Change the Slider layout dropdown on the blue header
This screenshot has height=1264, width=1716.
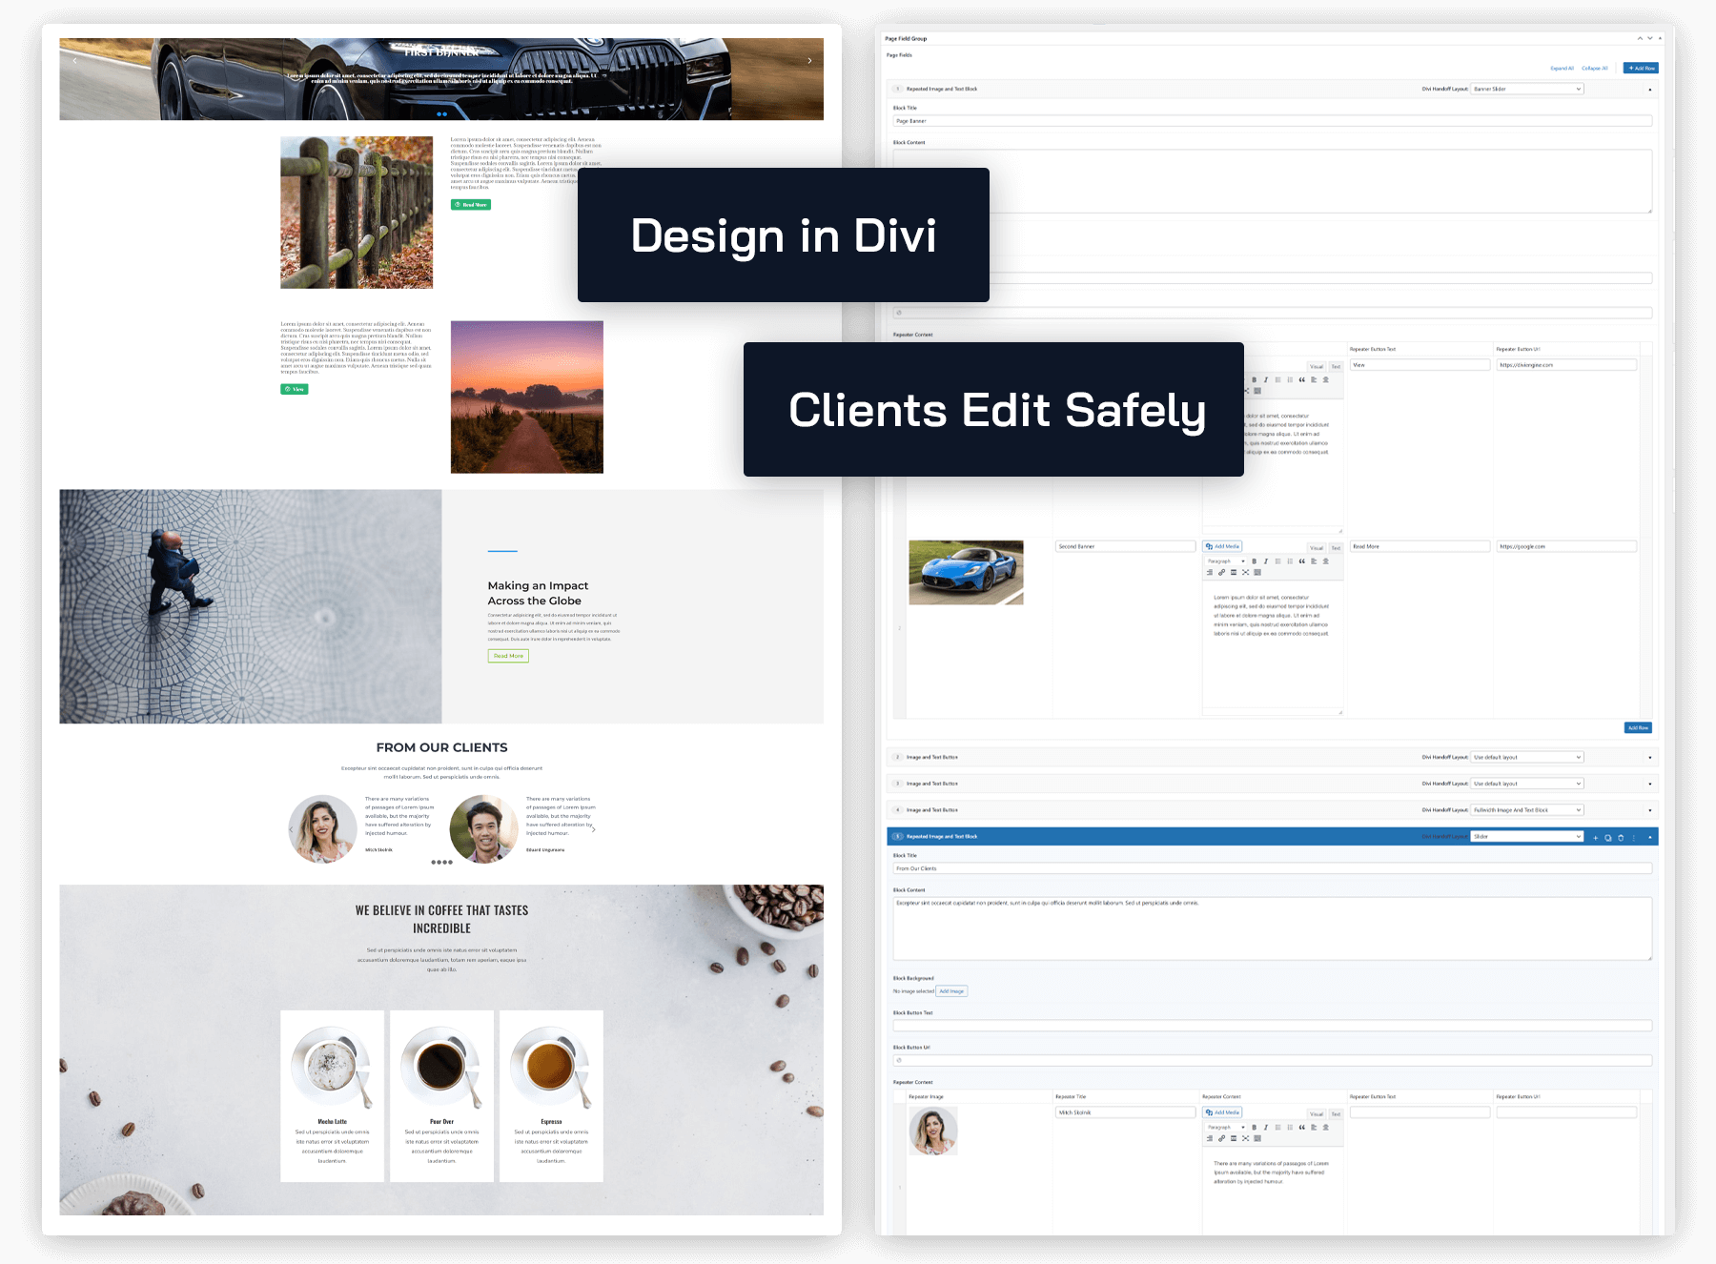click(x=1526, y=836)
